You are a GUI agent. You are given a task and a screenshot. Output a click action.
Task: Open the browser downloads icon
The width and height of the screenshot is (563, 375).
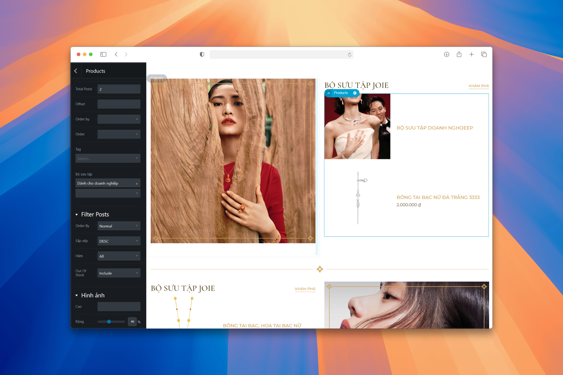tap(446, 54)
